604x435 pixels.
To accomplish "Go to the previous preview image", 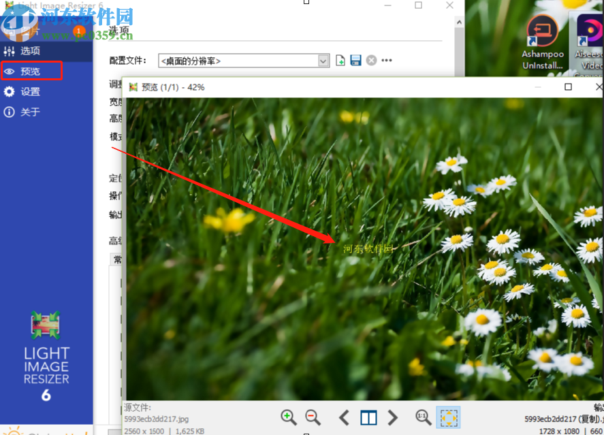I will click(344, 418).
